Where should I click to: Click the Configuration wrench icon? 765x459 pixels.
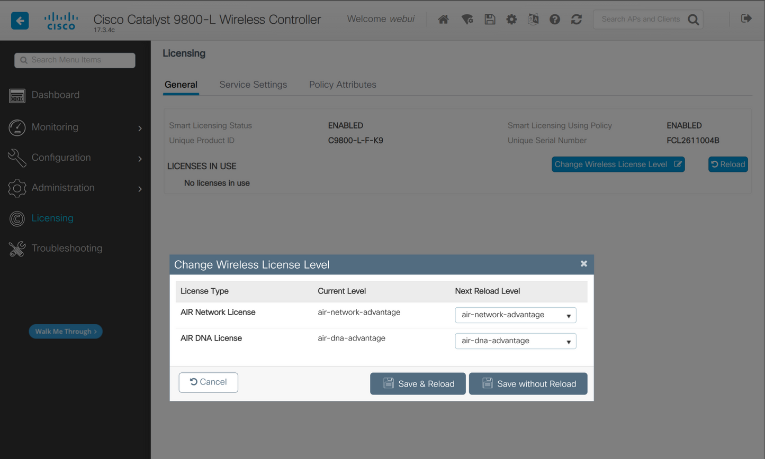click(17, 158)
